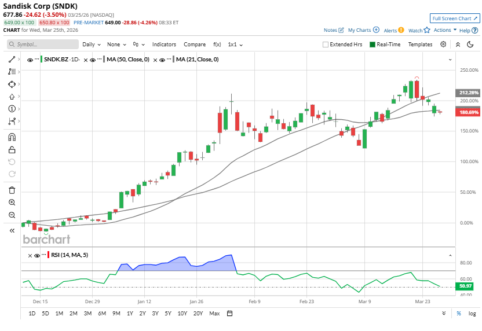
Task: Open Help question mark icon
Action: point(474,31)
